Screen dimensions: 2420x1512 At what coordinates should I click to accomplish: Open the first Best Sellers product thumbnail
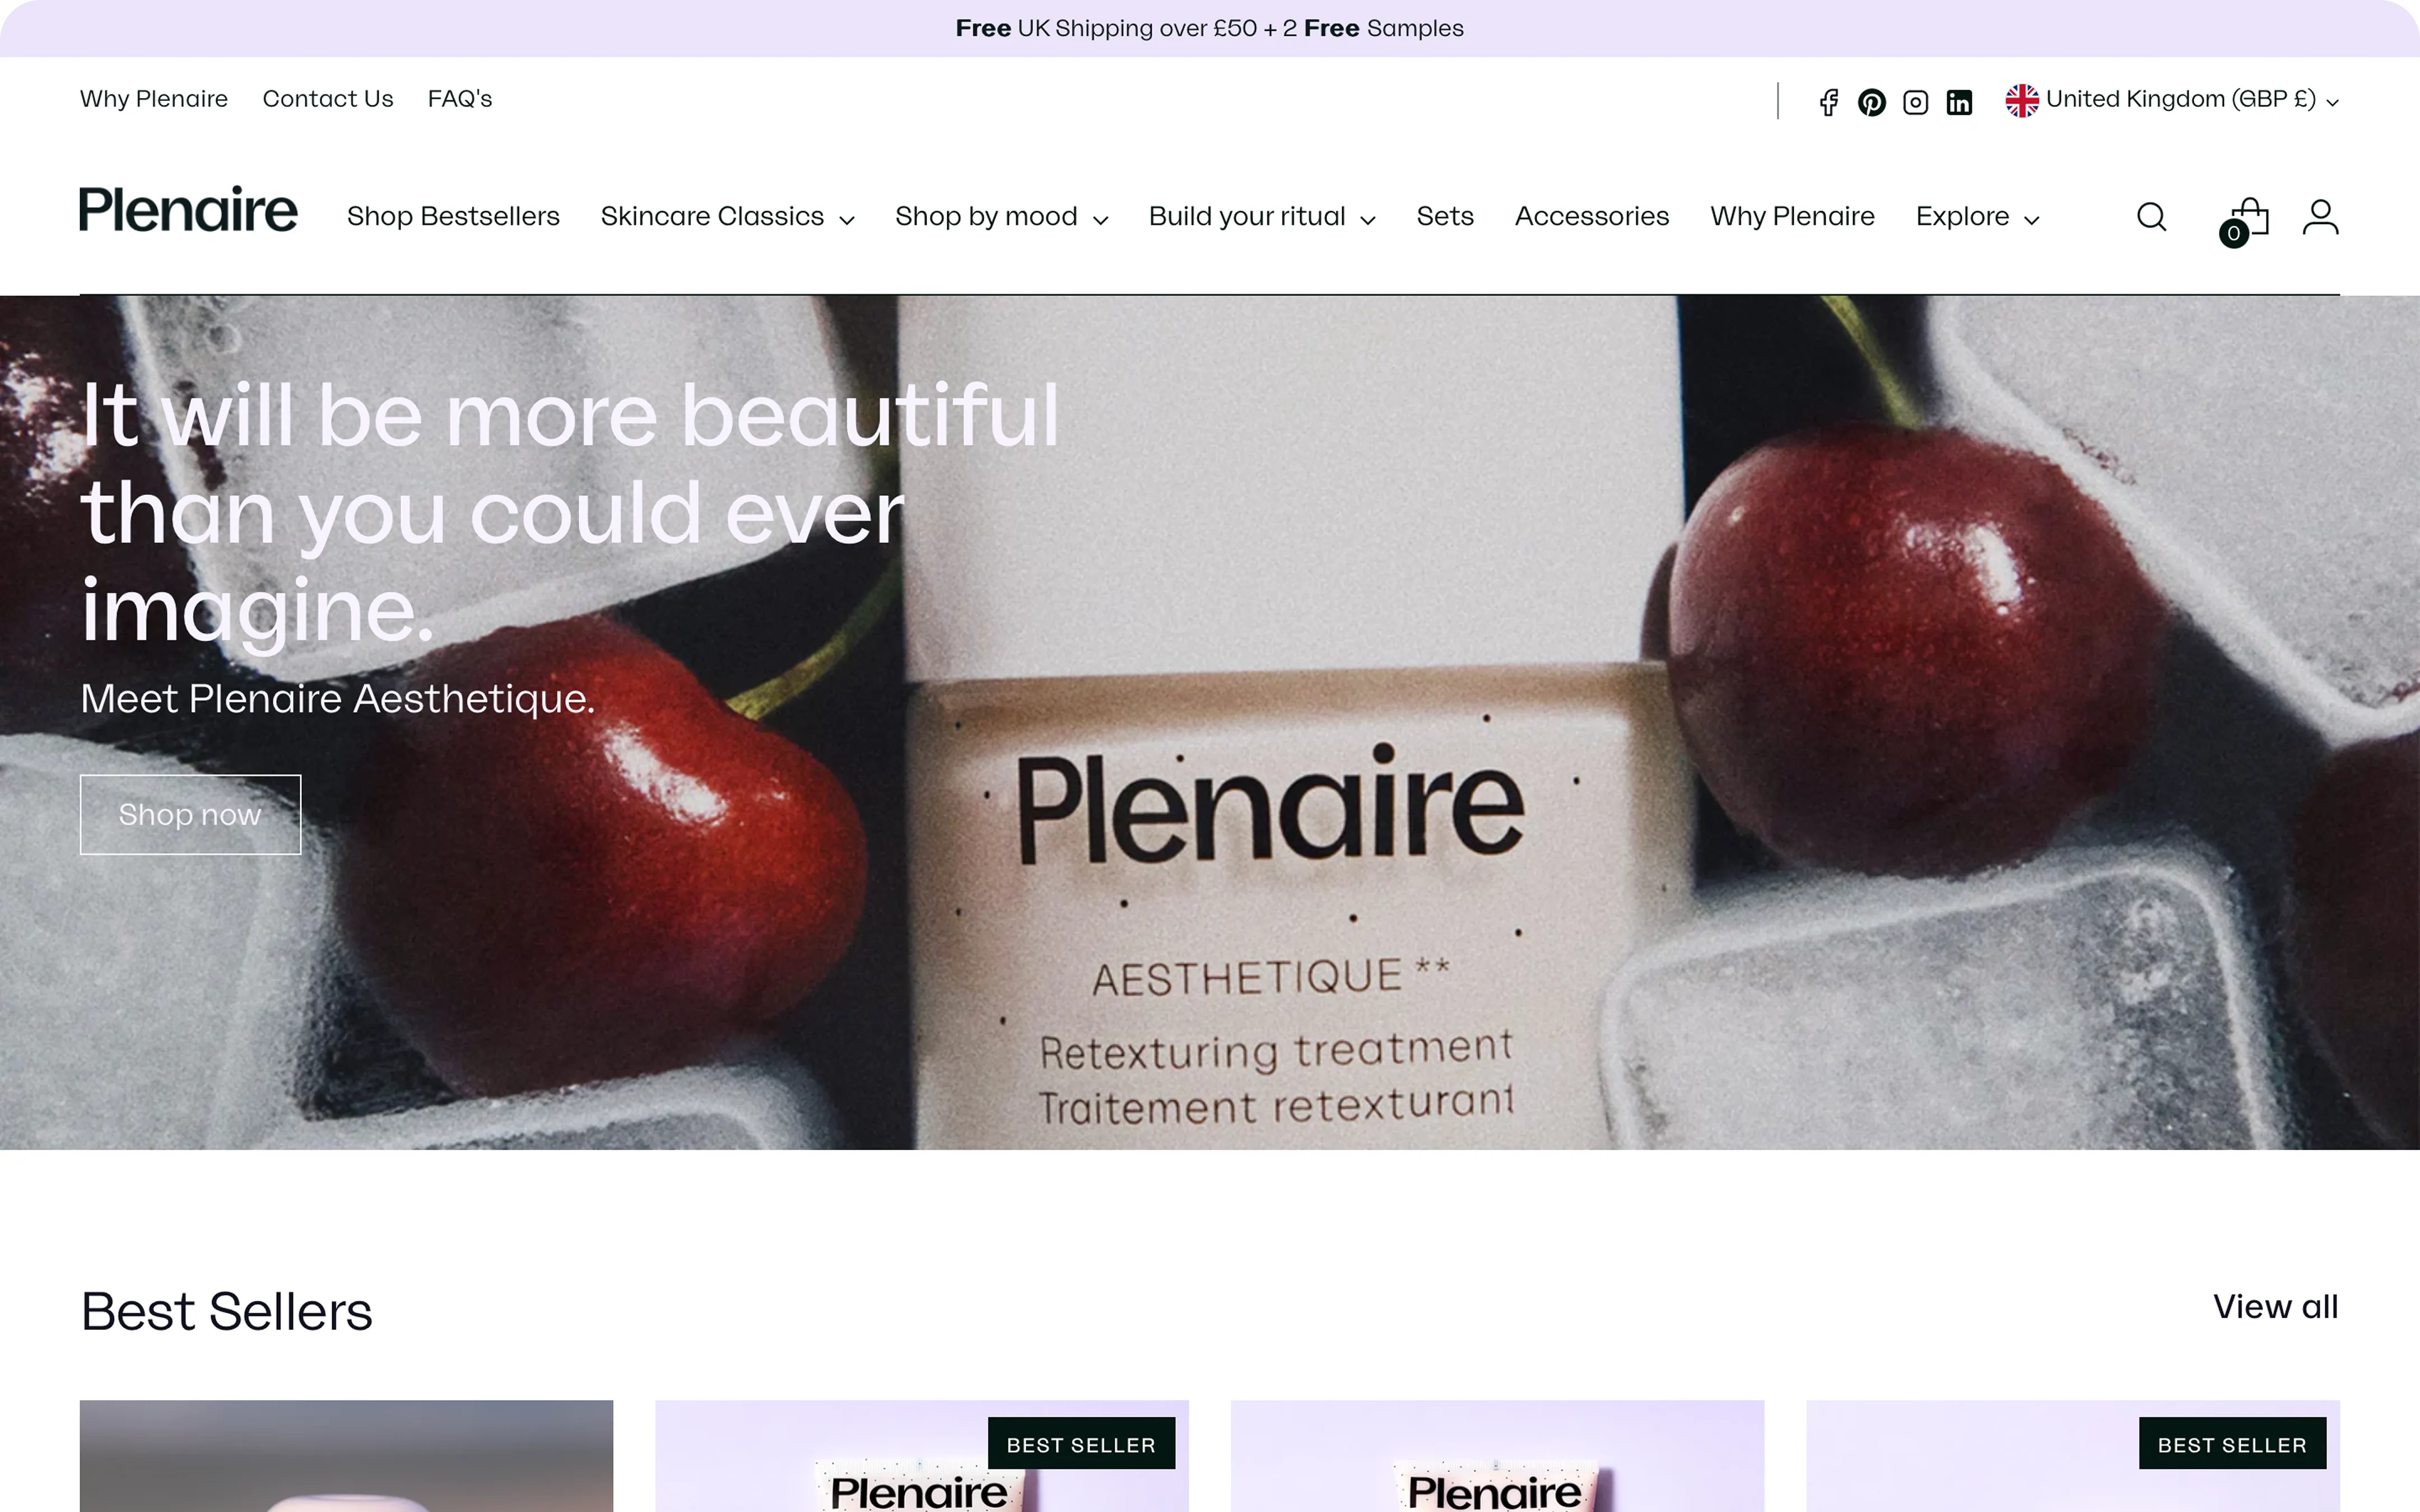pyautogui.click(x=346, y=1455)
